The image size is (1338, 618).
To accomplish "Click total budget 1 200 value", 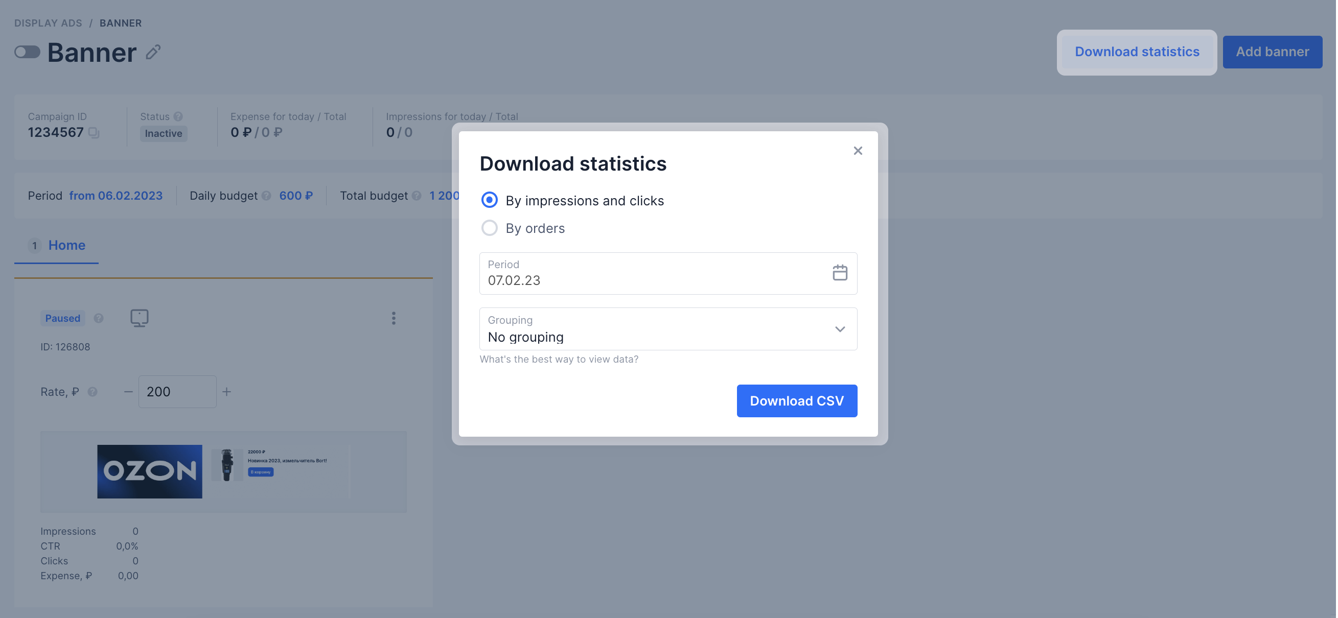I will click(x=444, y=196).
